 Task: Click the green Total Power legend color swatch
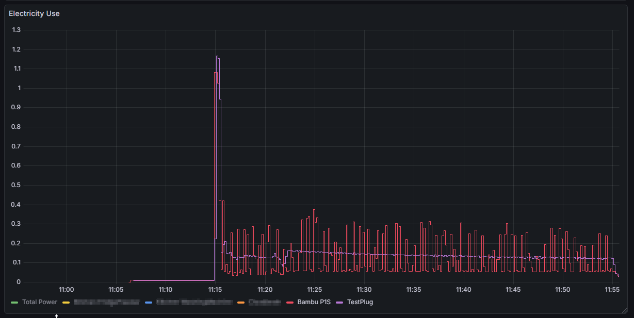pos(14,302)
